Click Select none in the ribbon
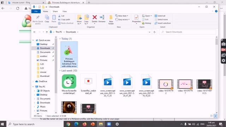This screenshot has height=127, width=226. click(161, 19)
